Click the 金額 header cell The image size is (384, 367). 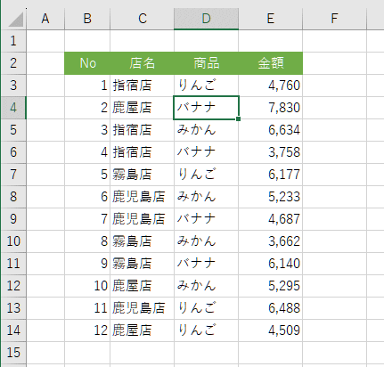click(x=271, y=63)
